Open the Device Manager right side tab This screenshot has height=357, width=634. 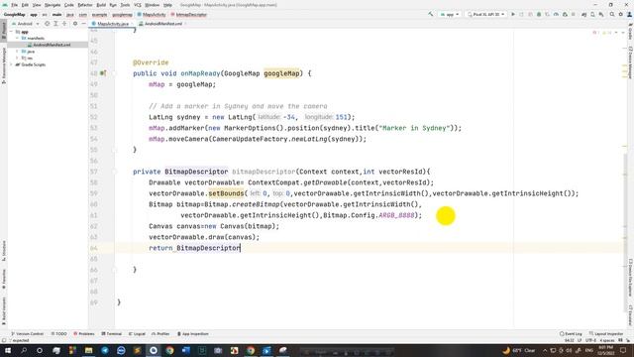630,63
